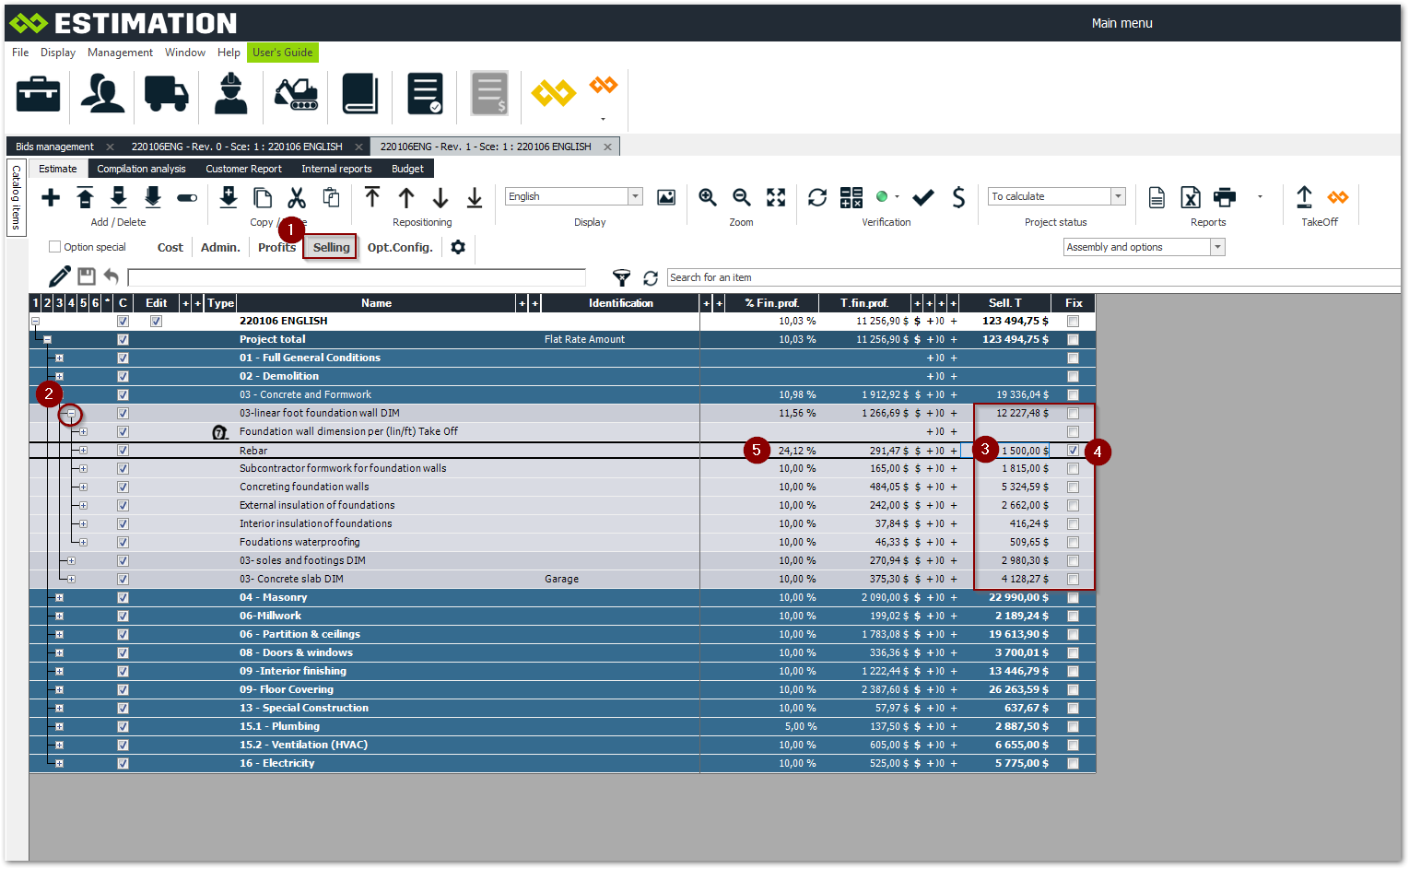This screenshot has height=869, width=1409.
Task: Click the Zoom in magnifier icon
Action: (x=707, y=197)
